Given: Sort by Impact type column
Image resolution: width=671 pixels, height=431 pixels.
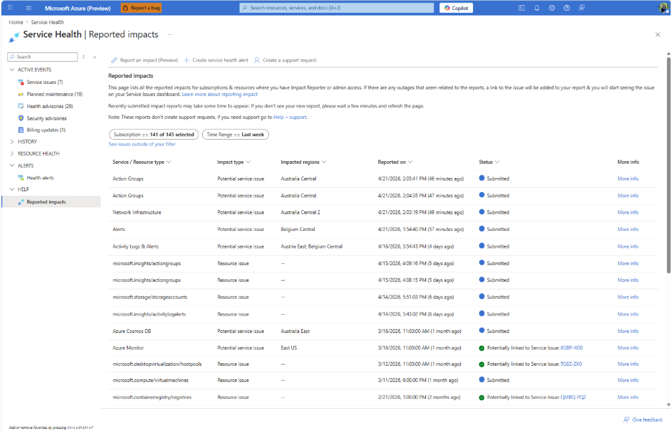Looking at the screenshot, I should coord(234,162).
